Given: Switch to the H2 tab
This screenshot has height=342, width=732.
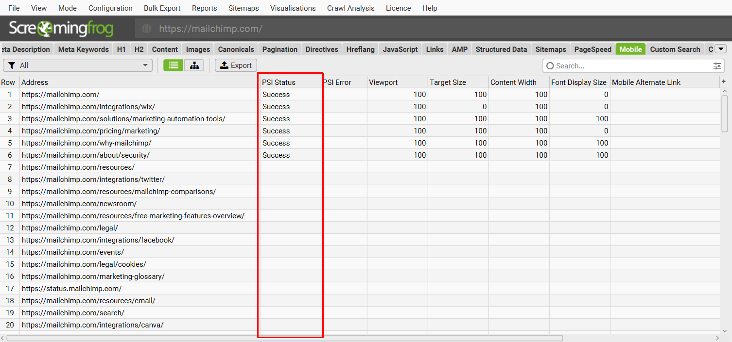Looking at the screenshot, I should tap(139, 49).
